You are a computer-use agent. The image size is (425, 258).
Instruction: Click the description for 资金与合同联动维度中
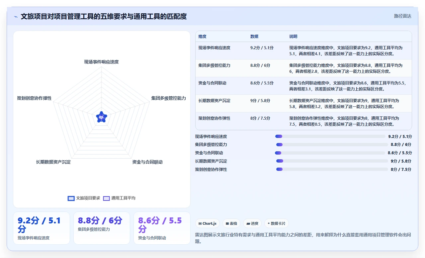[348, 86]
